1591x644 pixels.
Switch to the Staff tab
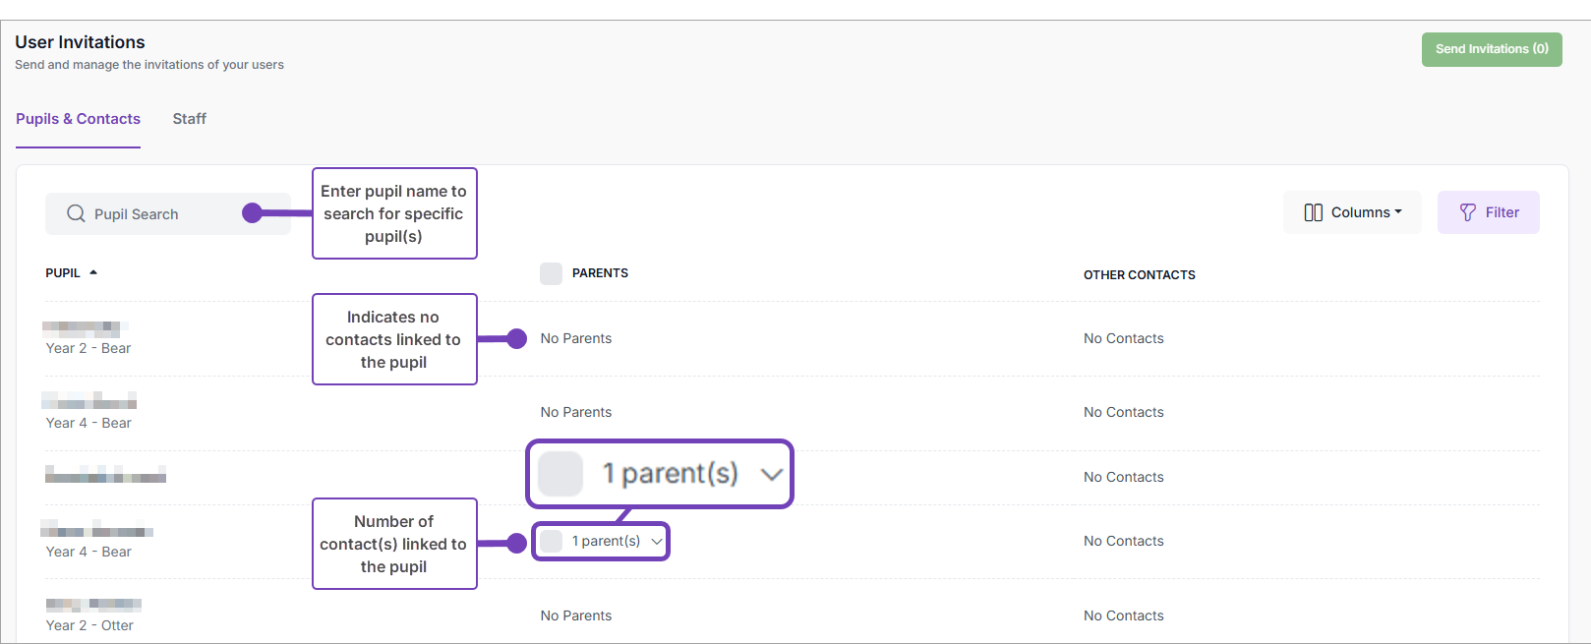[x=189, y=119]
